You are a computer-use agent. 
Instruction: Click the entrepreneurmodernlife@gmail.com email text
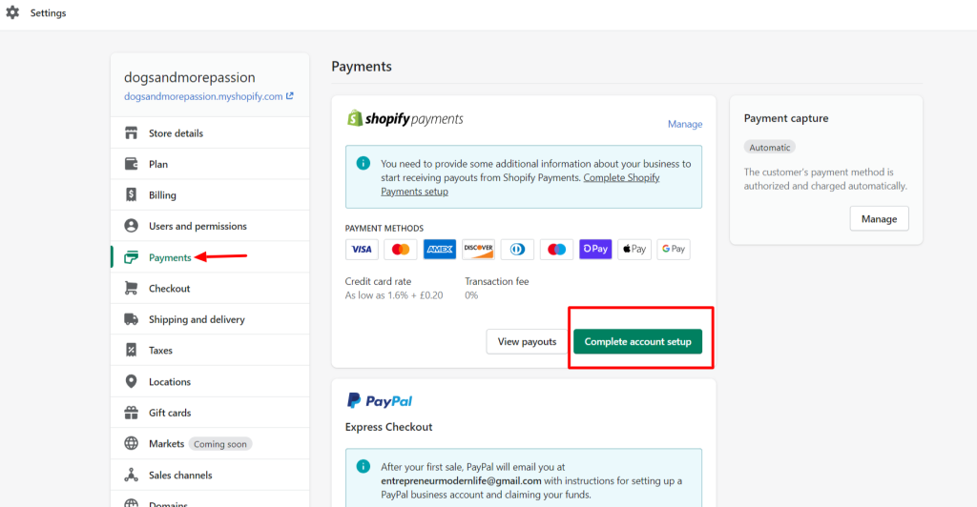(x=461, y=481)
